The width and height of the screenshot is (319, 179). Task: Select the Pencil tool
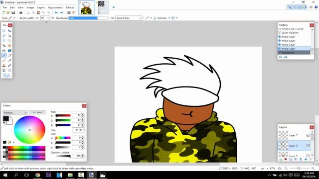coord(4,61)
